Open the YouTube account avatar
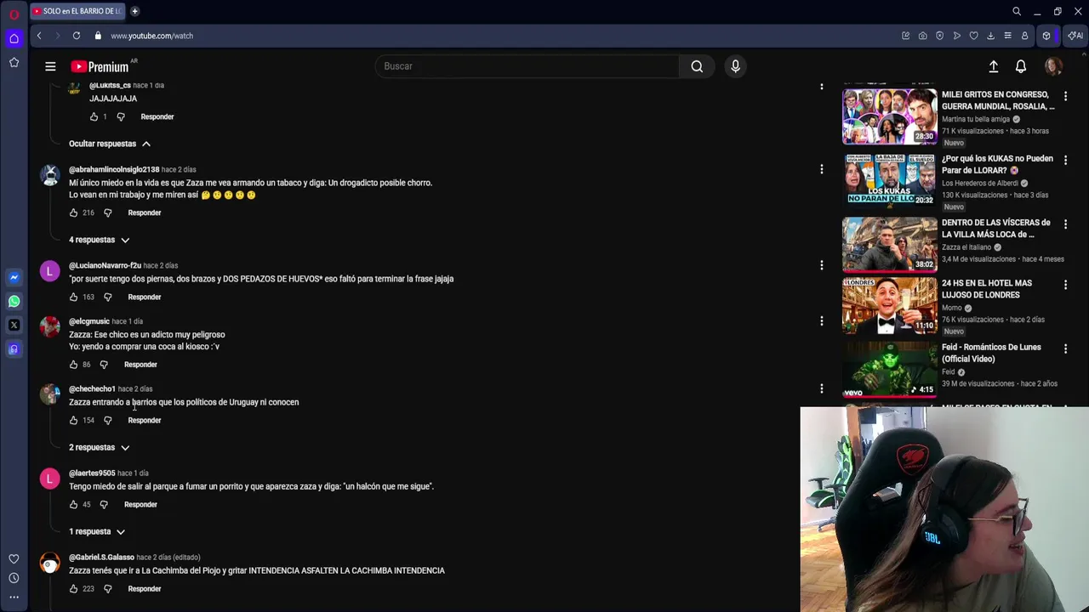The height and width of the screenshot is (612, 1089). (1053, 66)
